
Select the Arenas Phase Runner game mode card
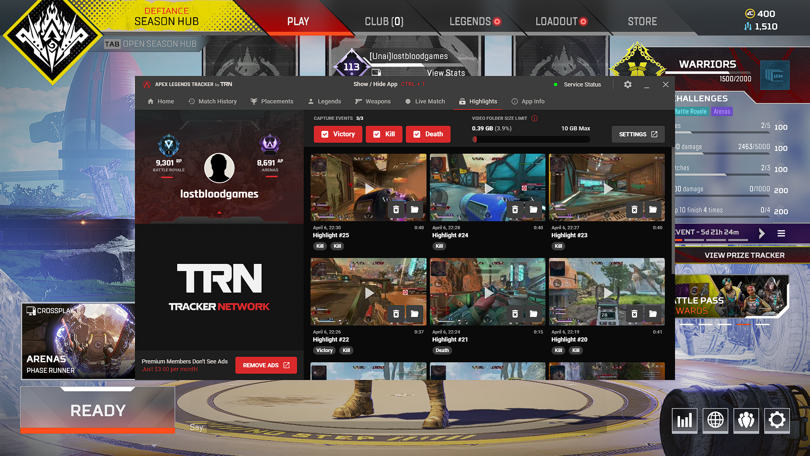78,341
